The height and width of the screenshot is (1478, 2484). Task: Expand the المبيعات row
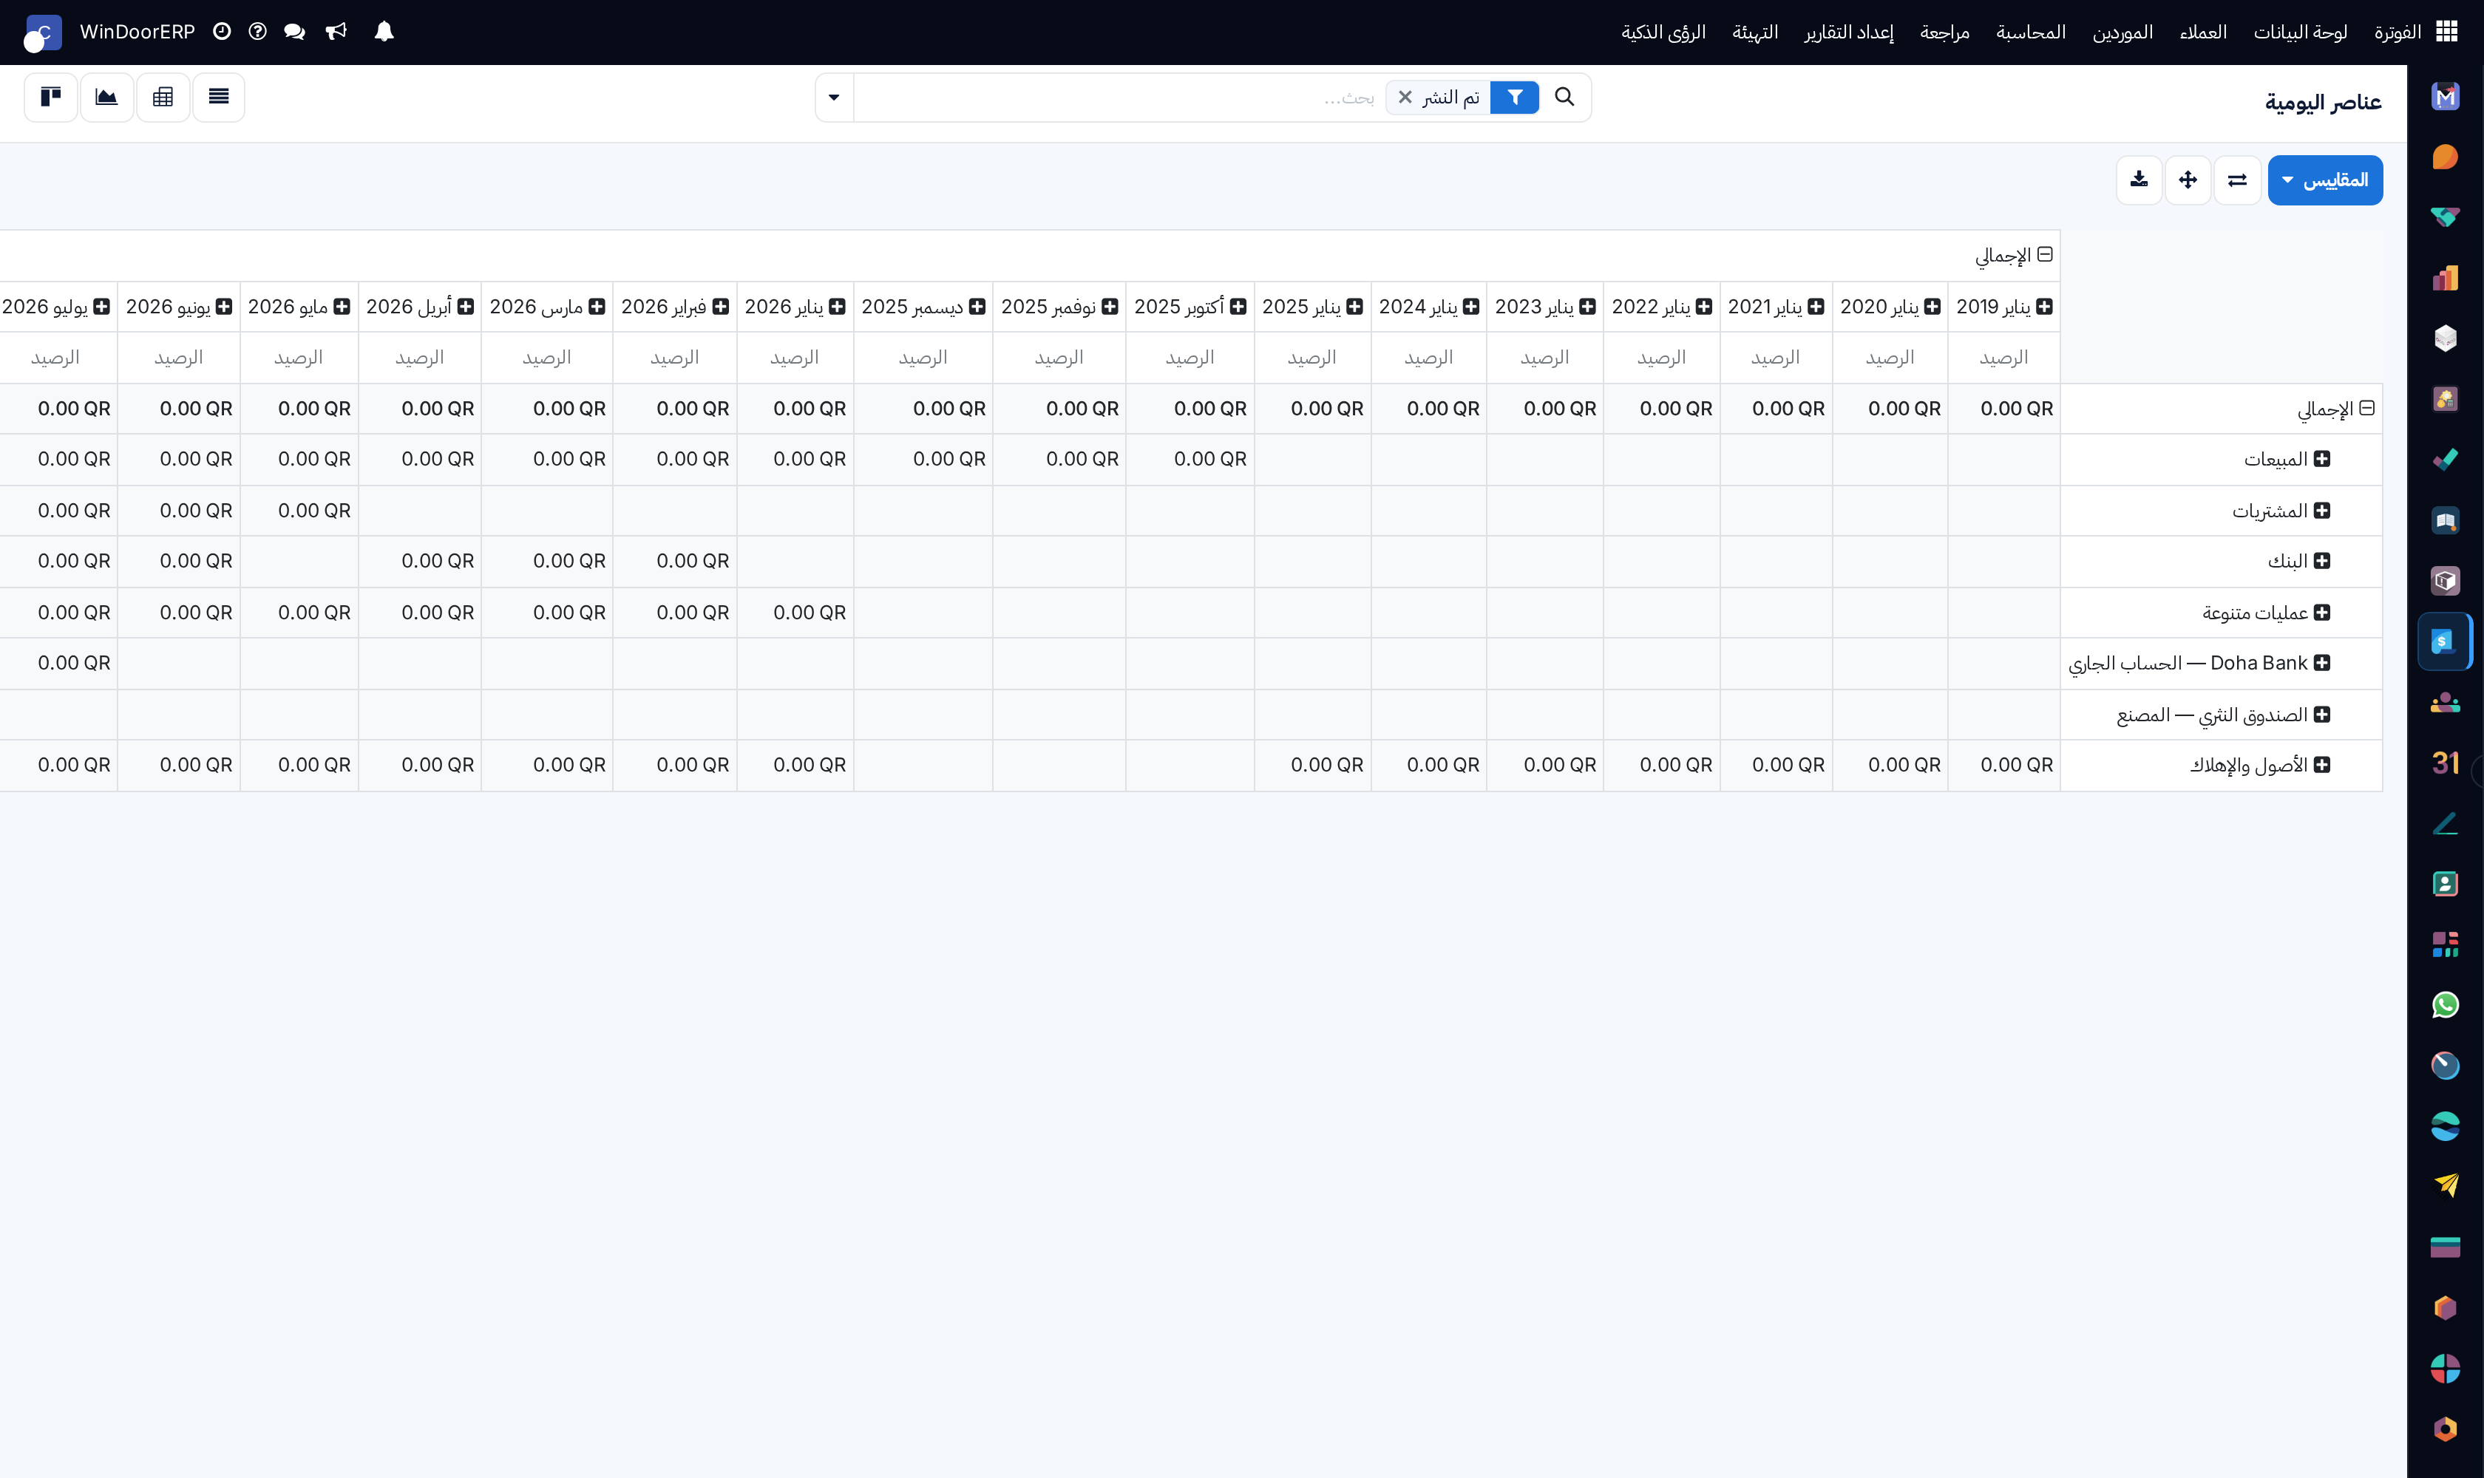[2321, 459]
